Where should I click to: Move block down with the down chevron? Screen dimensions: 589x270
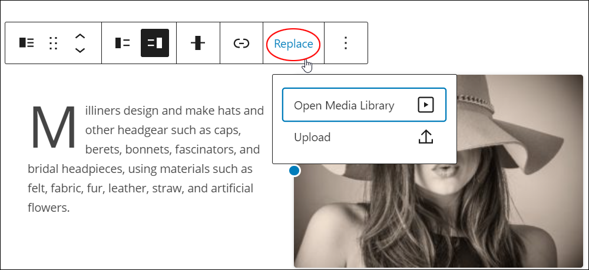coord(80,50)
